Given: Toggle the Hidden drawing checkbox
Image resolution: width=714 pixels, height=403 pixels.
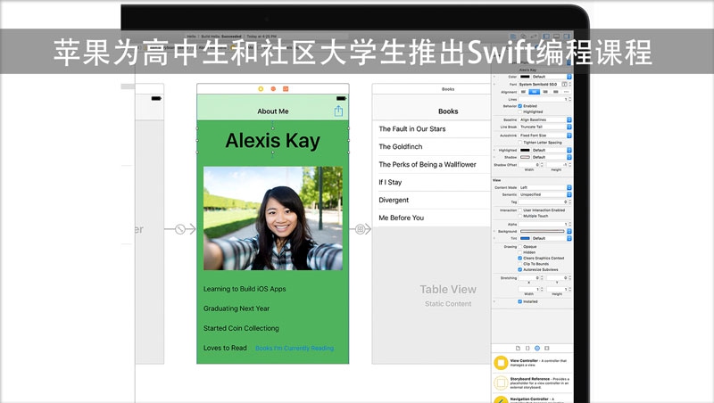Looking at the screenshot, I should coord(520,252).
